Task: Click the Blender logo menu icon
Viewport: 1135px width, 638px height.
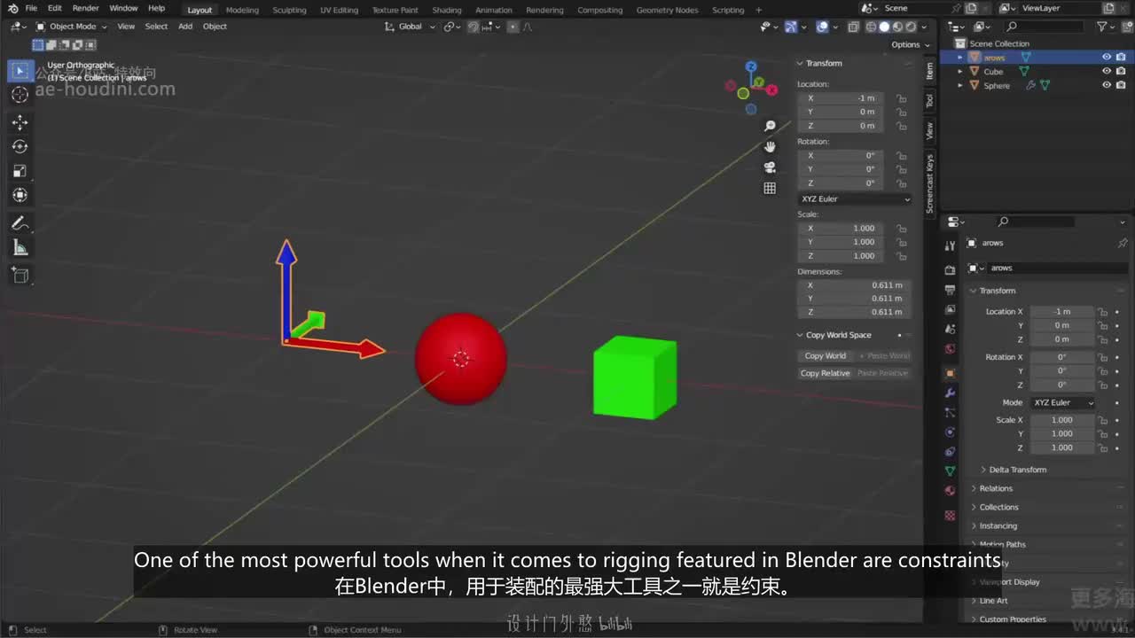Action: 12,8
